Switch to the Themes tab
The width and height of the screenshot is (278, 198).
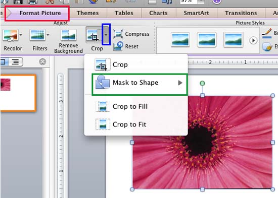pos(88,13)
